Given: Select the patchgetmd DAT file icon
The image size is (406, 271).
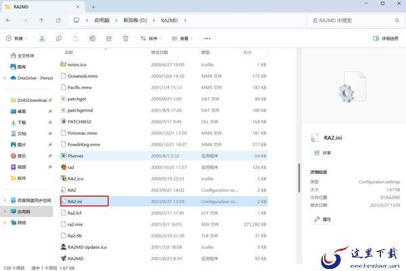Looking at the screenshot, I should pos(64,110).
